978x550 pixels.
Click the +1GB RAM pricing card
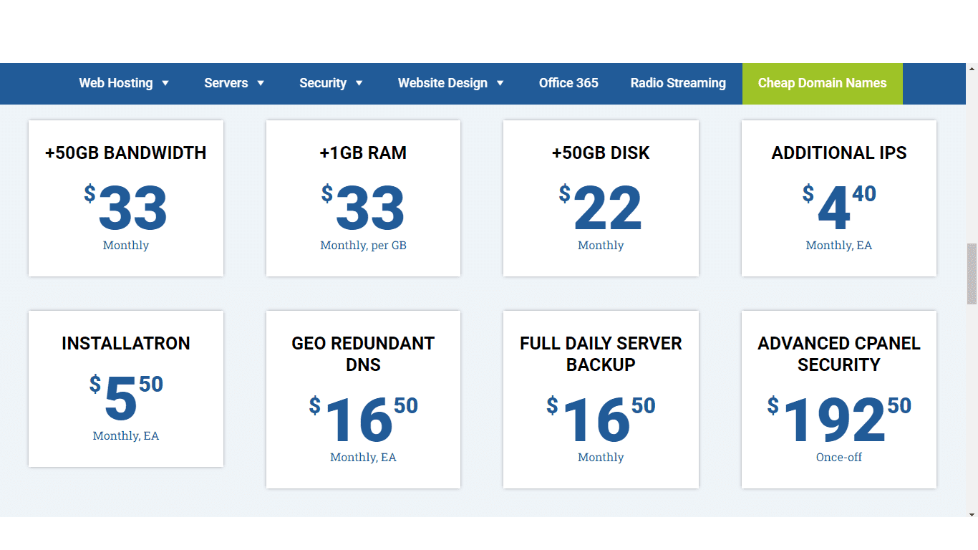pyautogui.click(x=363, y=198)
